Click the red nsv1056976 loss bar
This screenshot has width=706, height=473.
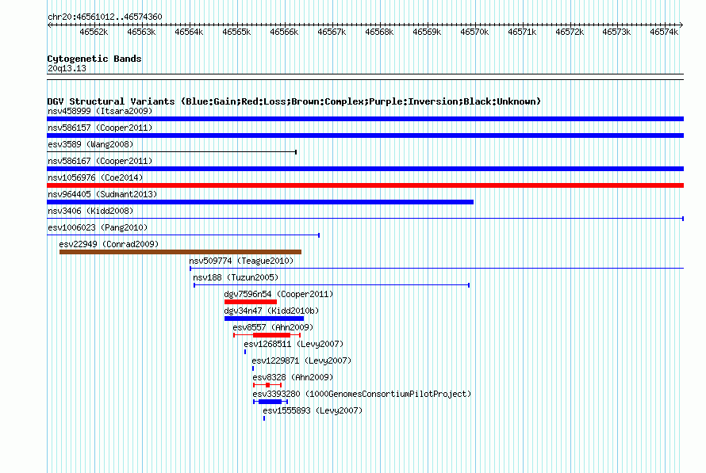click(x=365, y=185)
